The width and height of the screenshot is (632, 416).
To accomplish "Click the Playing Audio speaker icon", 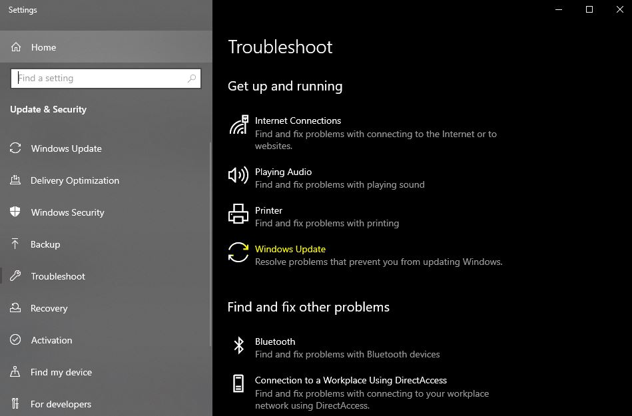I will pyautogui.click(x=238, y=175).
